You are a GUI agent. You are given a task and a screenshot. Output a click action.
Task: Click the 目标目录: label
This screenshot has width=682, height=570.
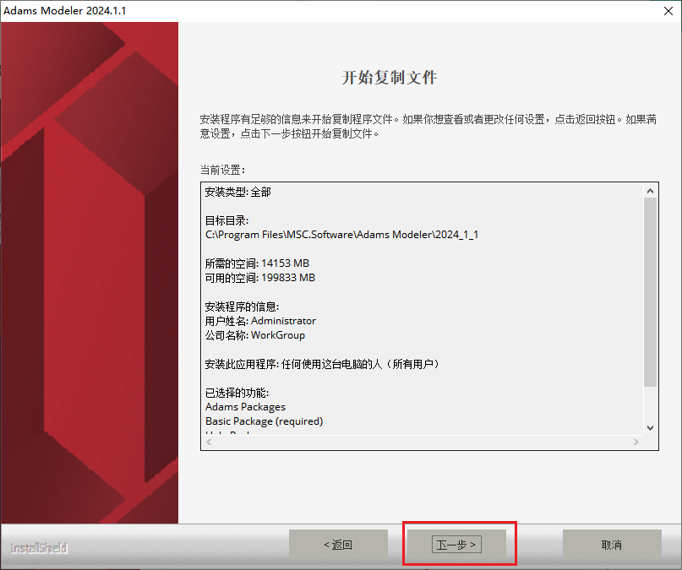[x=226, y=220]
